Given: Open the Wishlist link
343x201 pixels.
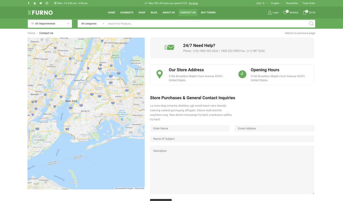Looking at the screenshot, I should [294, 13].
